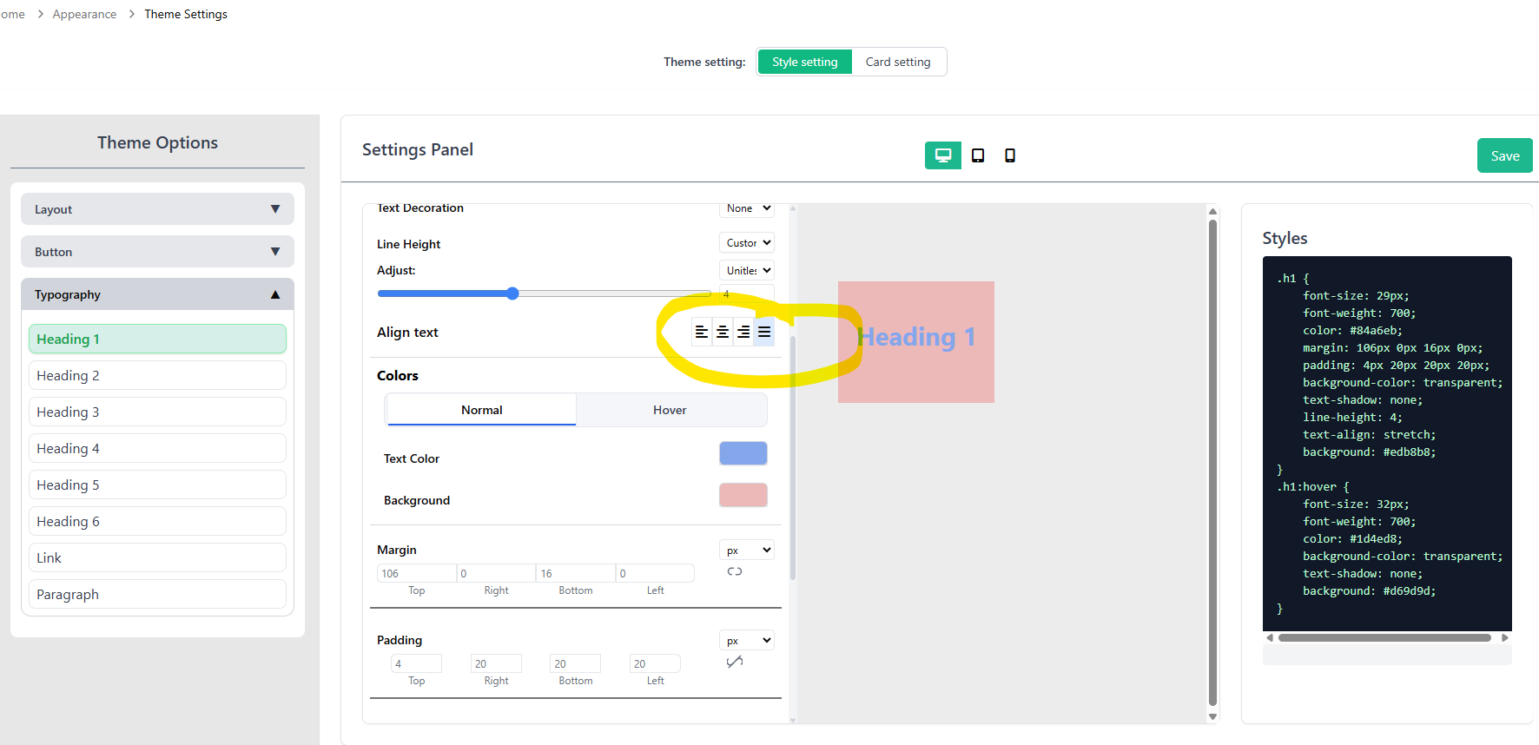The width and height of the screenshot is (1539, 745).
Task: Click Padding Top input field
Action: [417, 663]
